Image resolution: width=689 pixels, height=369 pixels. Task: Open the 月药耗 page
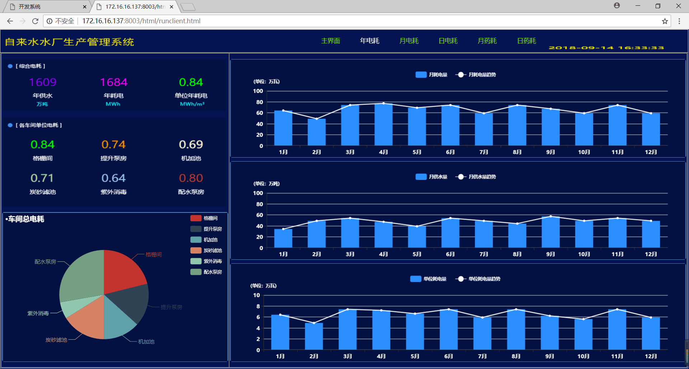pyautogui.click(x=487, y=41)
